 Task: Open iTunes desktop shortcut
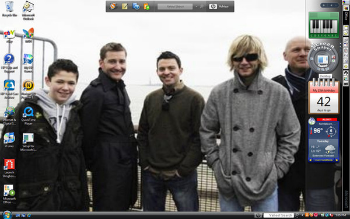9,140
